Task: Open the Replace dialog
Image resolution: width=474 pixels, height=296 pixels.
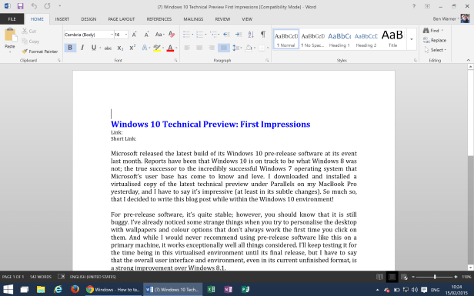Action: [435, 40]
